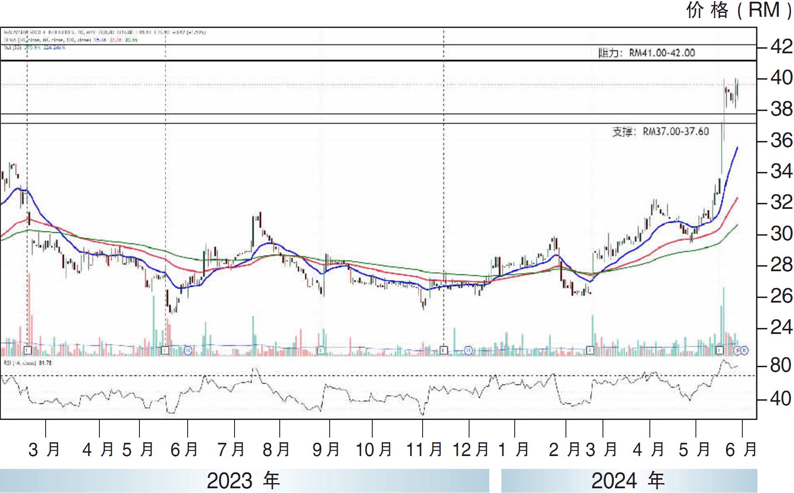Click the 11月 month label
794x493 pixels.
pos(424,450)
